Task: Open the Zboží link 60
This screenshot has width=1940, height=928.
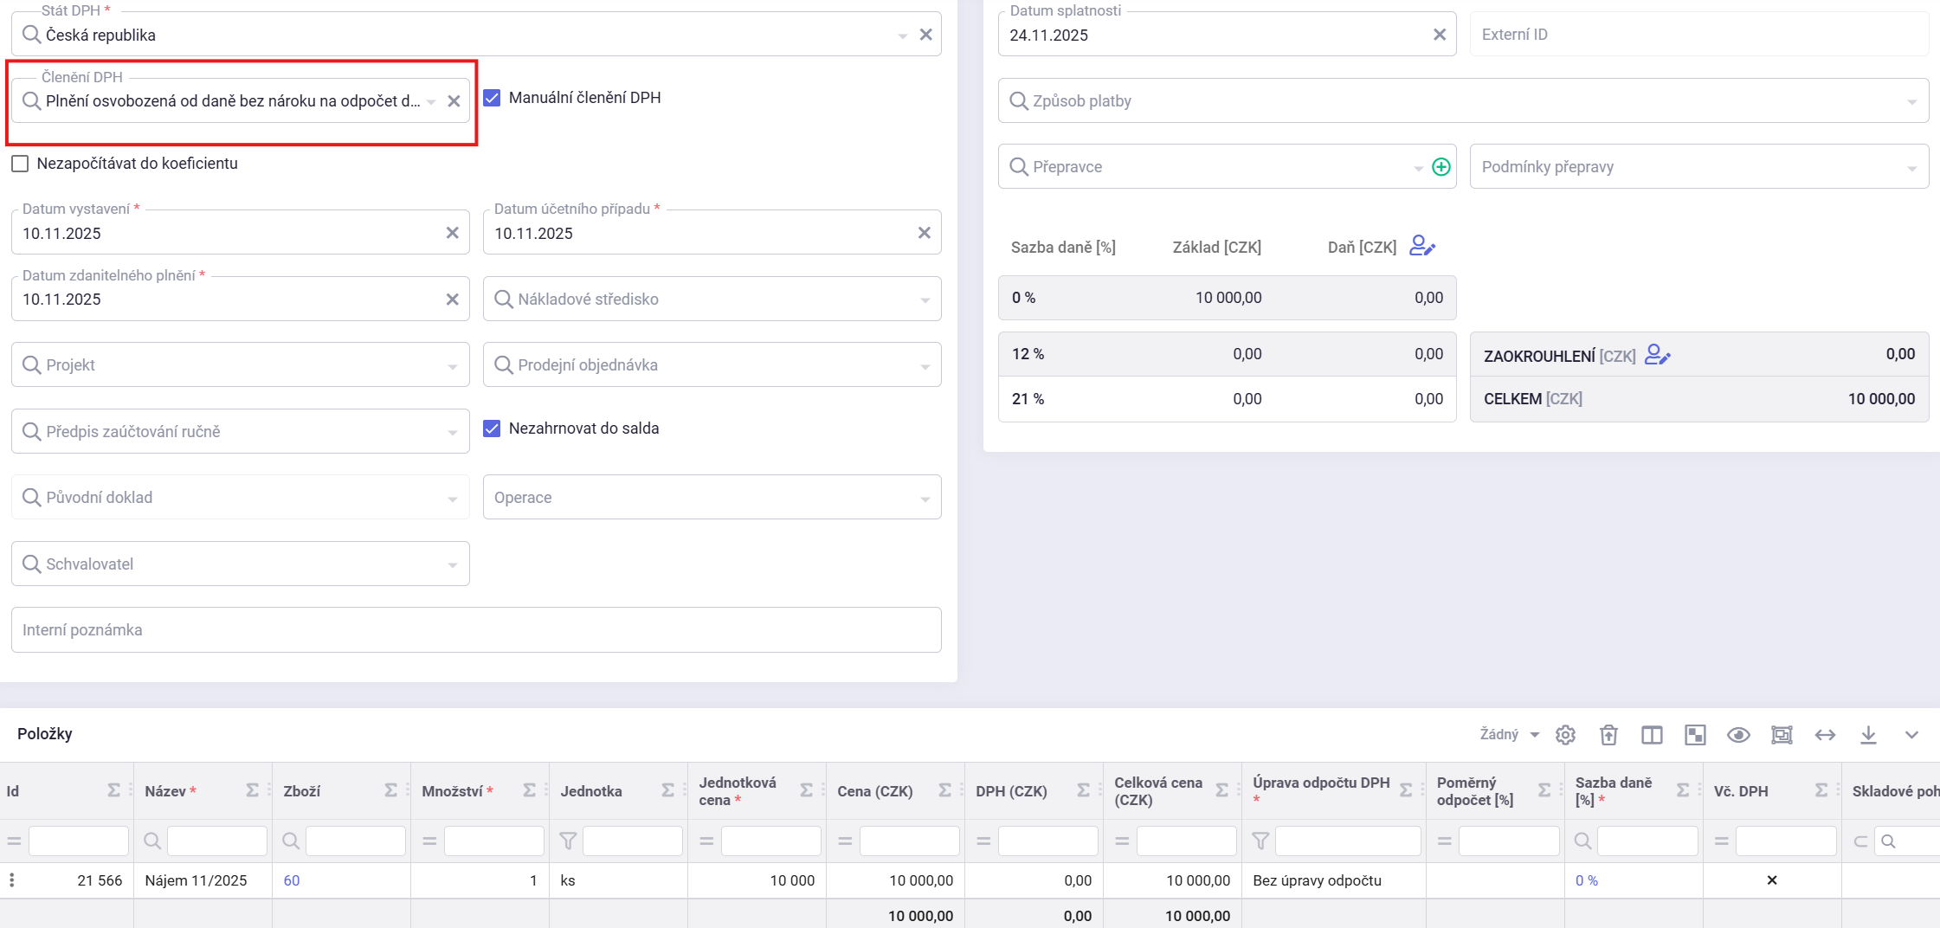Action: [x=292, y=880]
